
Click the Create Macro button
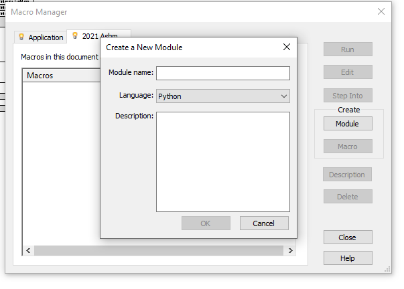click(348, 147)
